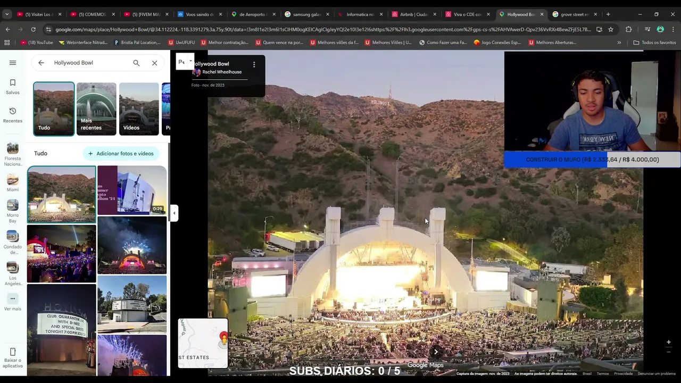Screen dimensions: 681x383
Task: Open the selected sunset amphitheater thumbnail
Action: [62, 194]
